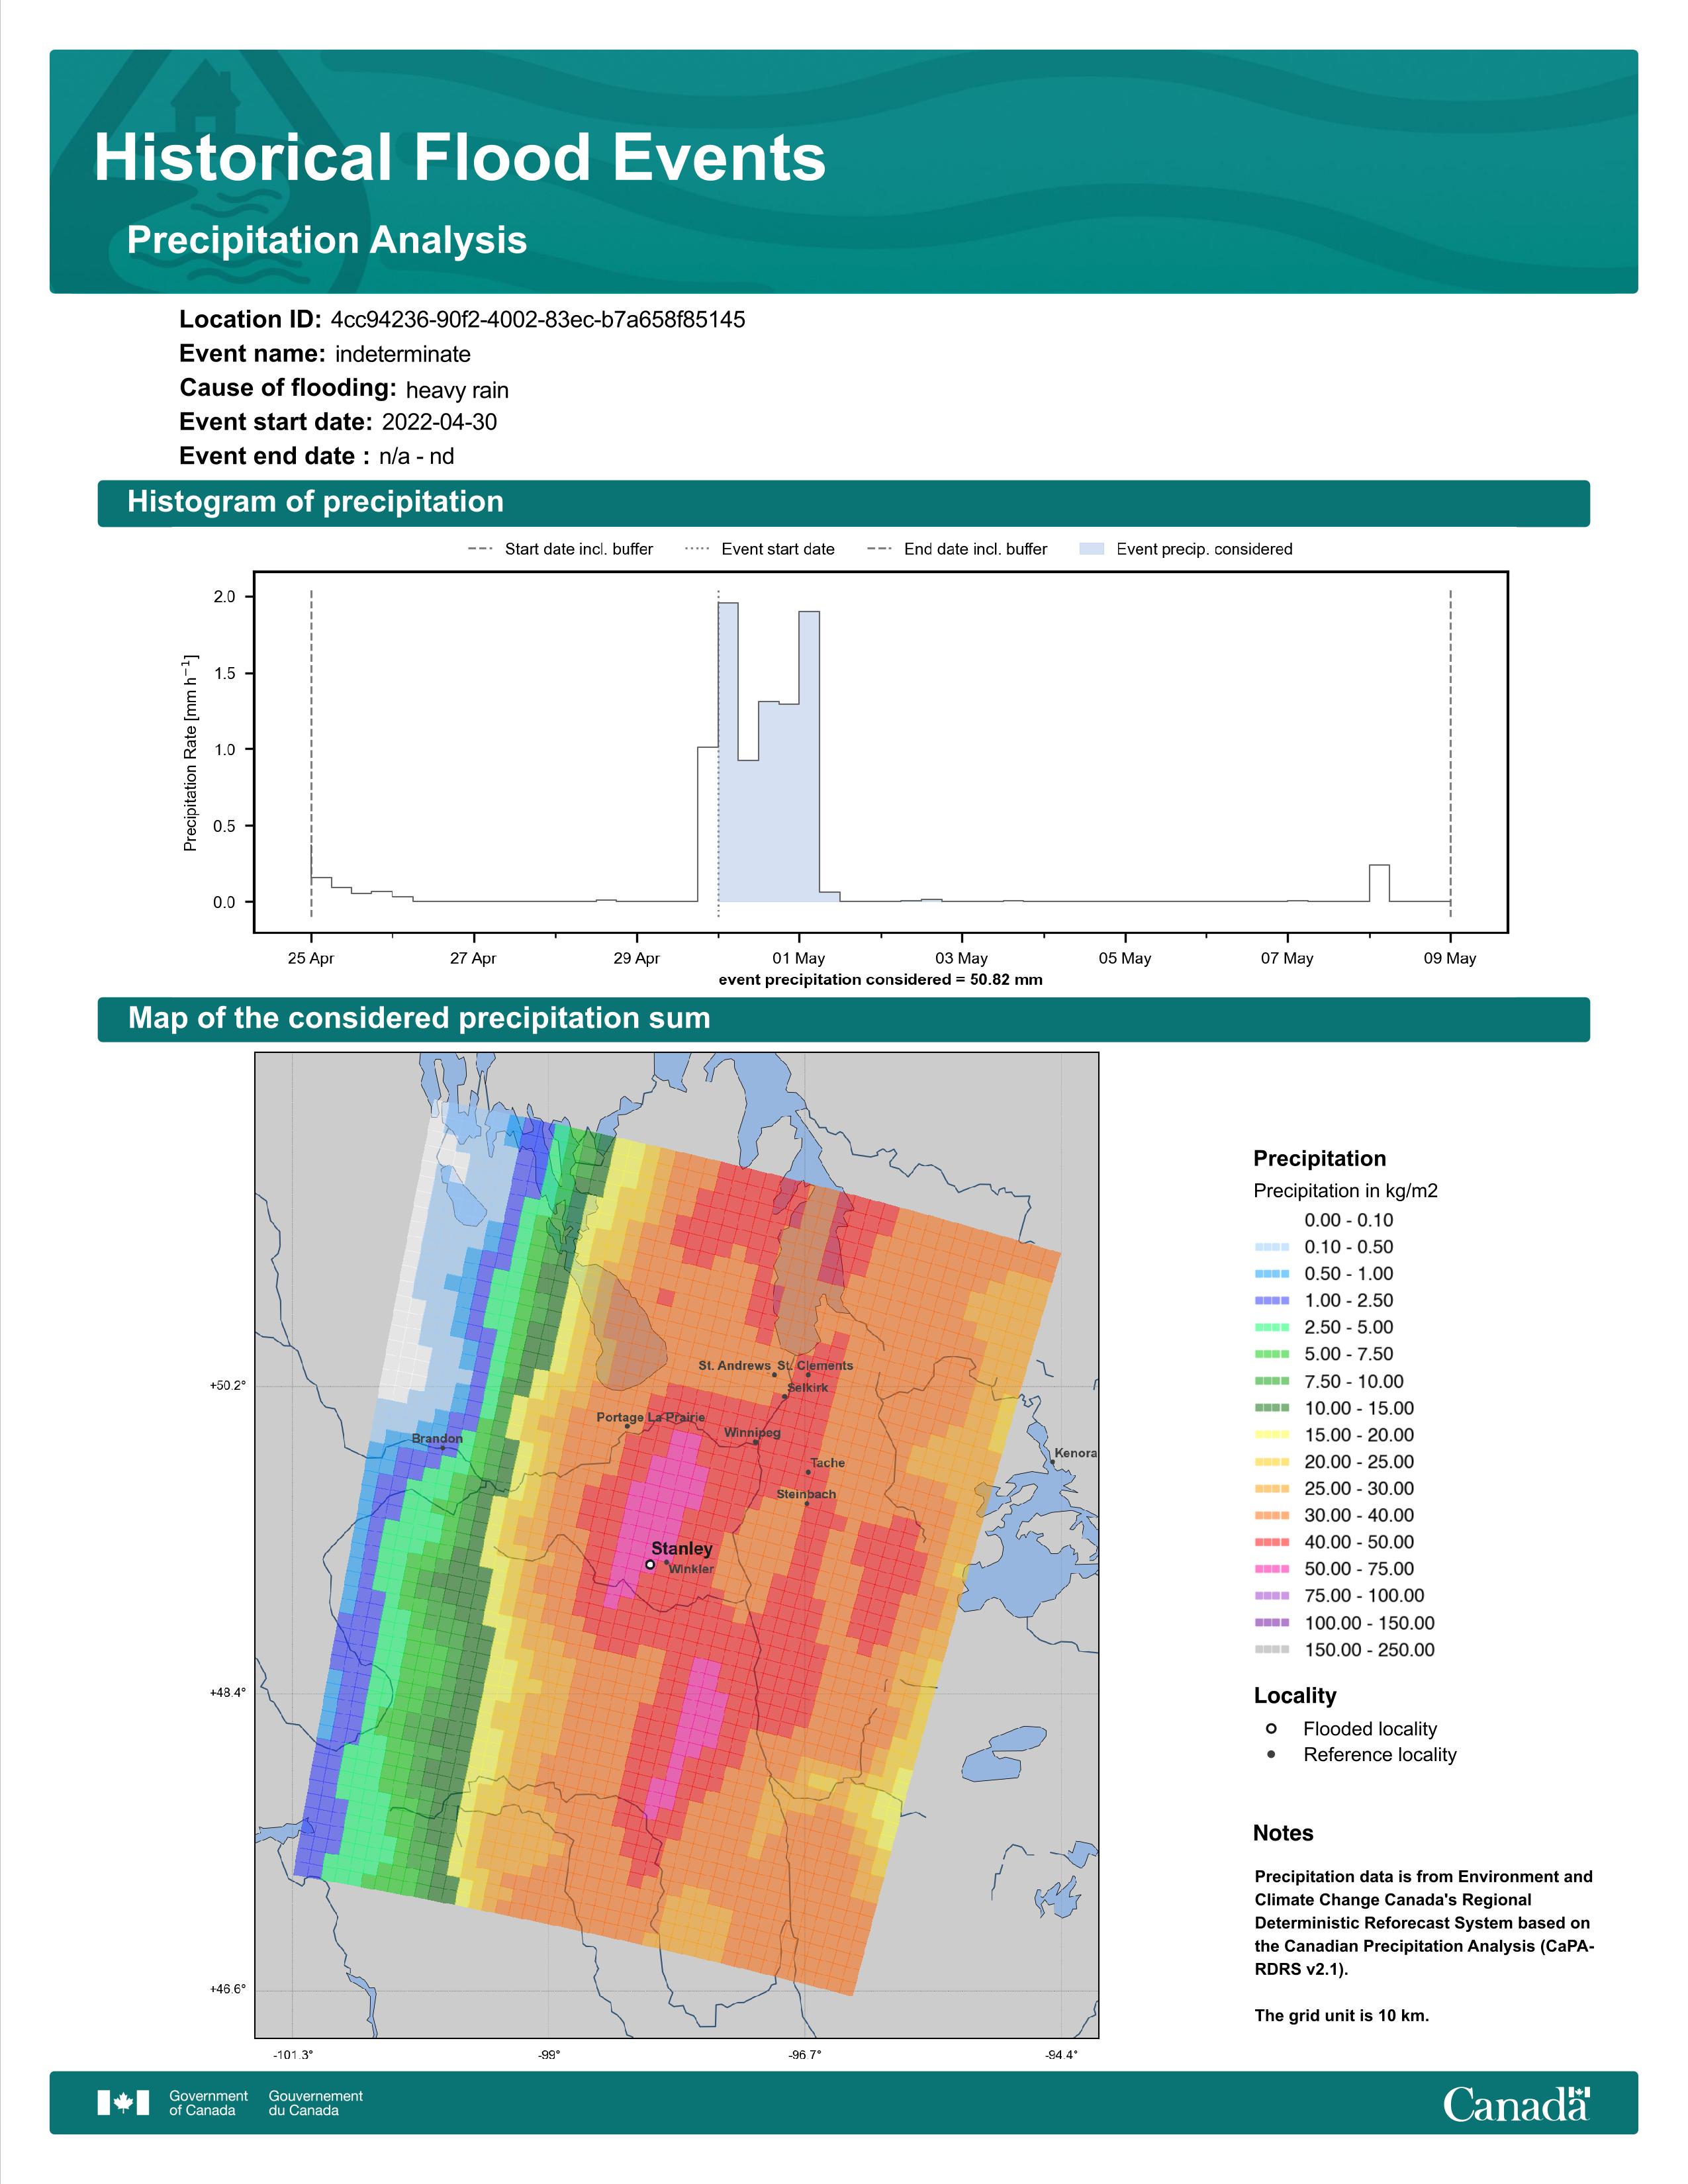1688x2184 pixels.
Task: Click the -96.7° longitude label
Action: point(804,2055)
